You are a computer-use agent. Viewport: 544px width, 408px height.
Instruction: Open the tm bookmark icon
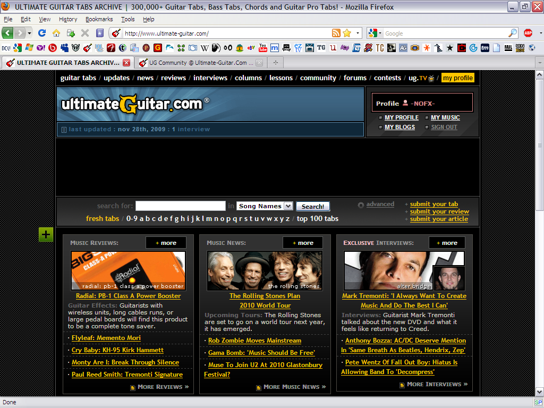point(484,48)
